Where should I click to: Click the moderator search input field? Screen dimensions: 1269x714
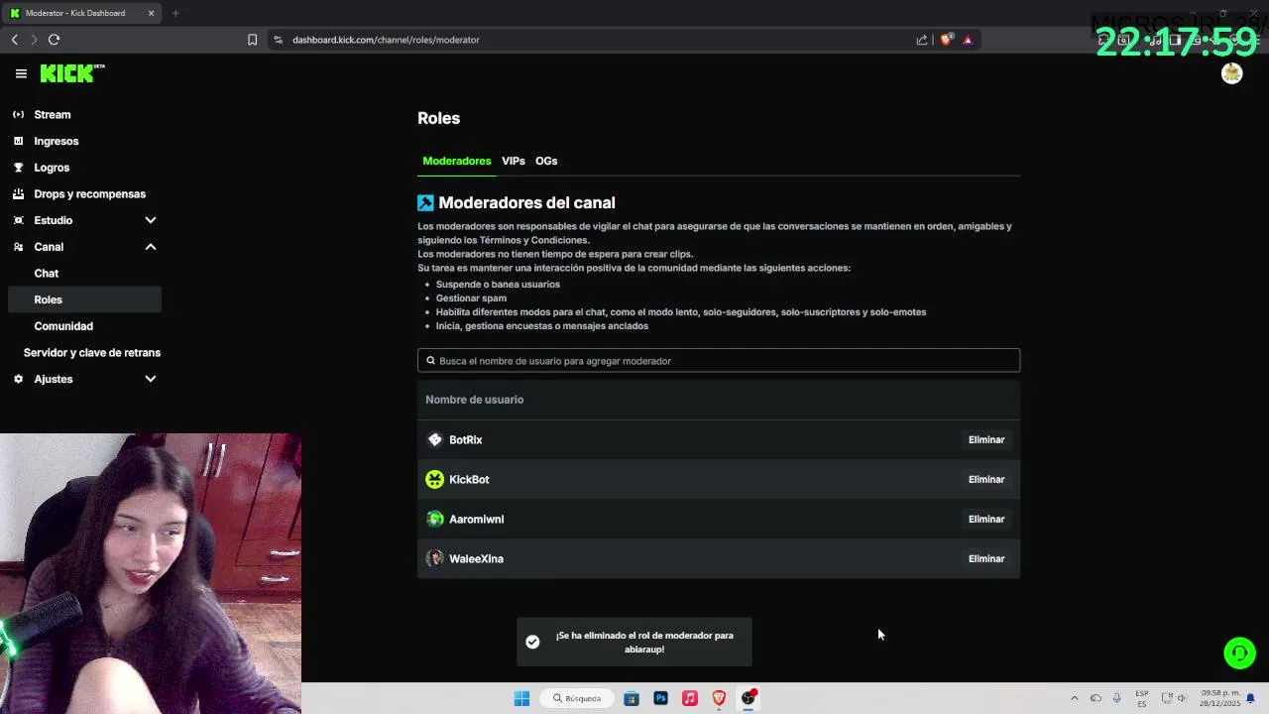[719, 361]
